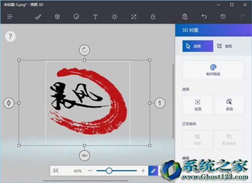Click the bottom-right selection corner handle
Screen dimensions: 252x183
[150, 145]
